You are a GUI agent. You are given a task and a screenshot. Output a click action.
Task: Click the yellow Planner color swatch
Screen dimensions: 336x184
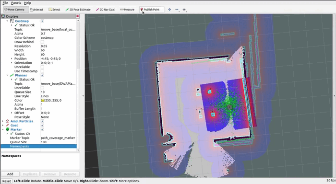(43, 100)
